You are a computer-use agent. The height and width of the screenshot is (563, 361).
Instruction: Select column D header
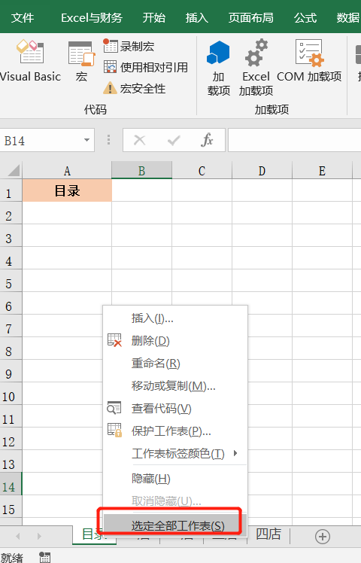[x=262, y=171]
